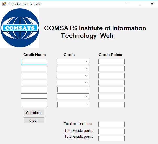Viewport: 158px width, 144px height.
Task: Expand the fourth Grade dropdown
Action: pyautogui.click(x=73, y=83)
